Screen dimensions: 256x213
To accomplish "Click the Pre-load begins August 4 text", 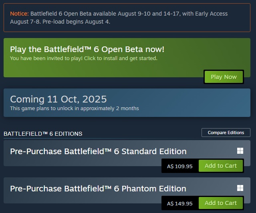I will click(76, 22).
